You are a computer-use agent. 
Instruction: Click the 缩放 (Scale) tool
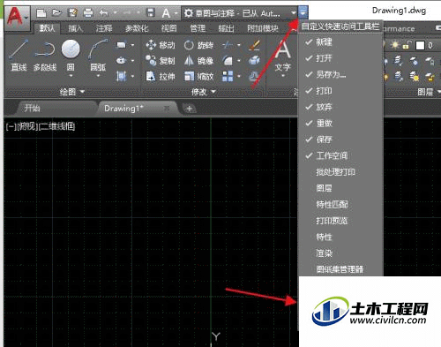[x=198, y=77]
